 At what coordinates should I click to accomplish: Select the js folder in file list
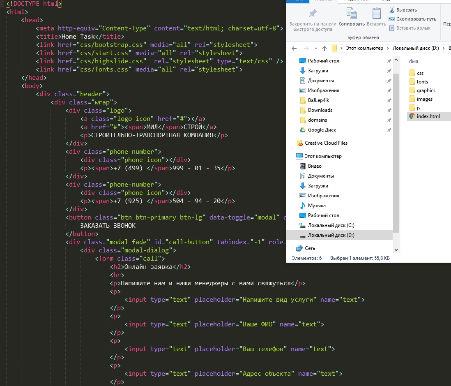tap(418, 108)
